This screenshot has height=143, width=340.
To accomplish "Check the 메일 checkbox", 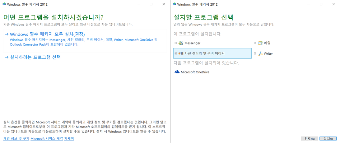I will coord(255,43).
